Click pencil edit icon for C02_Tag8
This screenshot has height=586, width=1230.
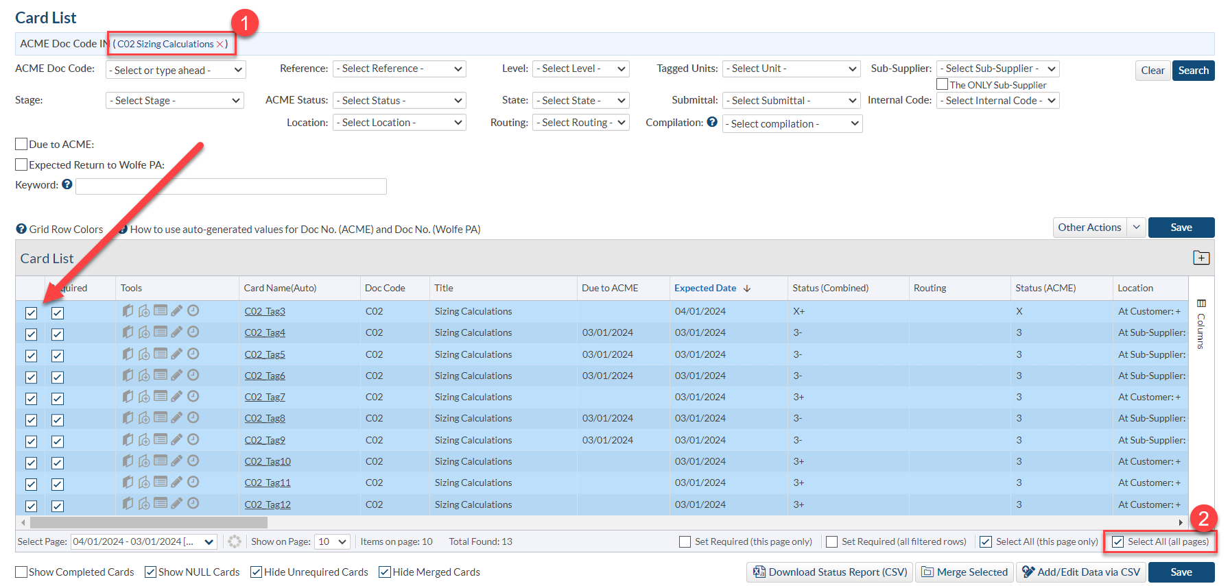click(177, 417)
